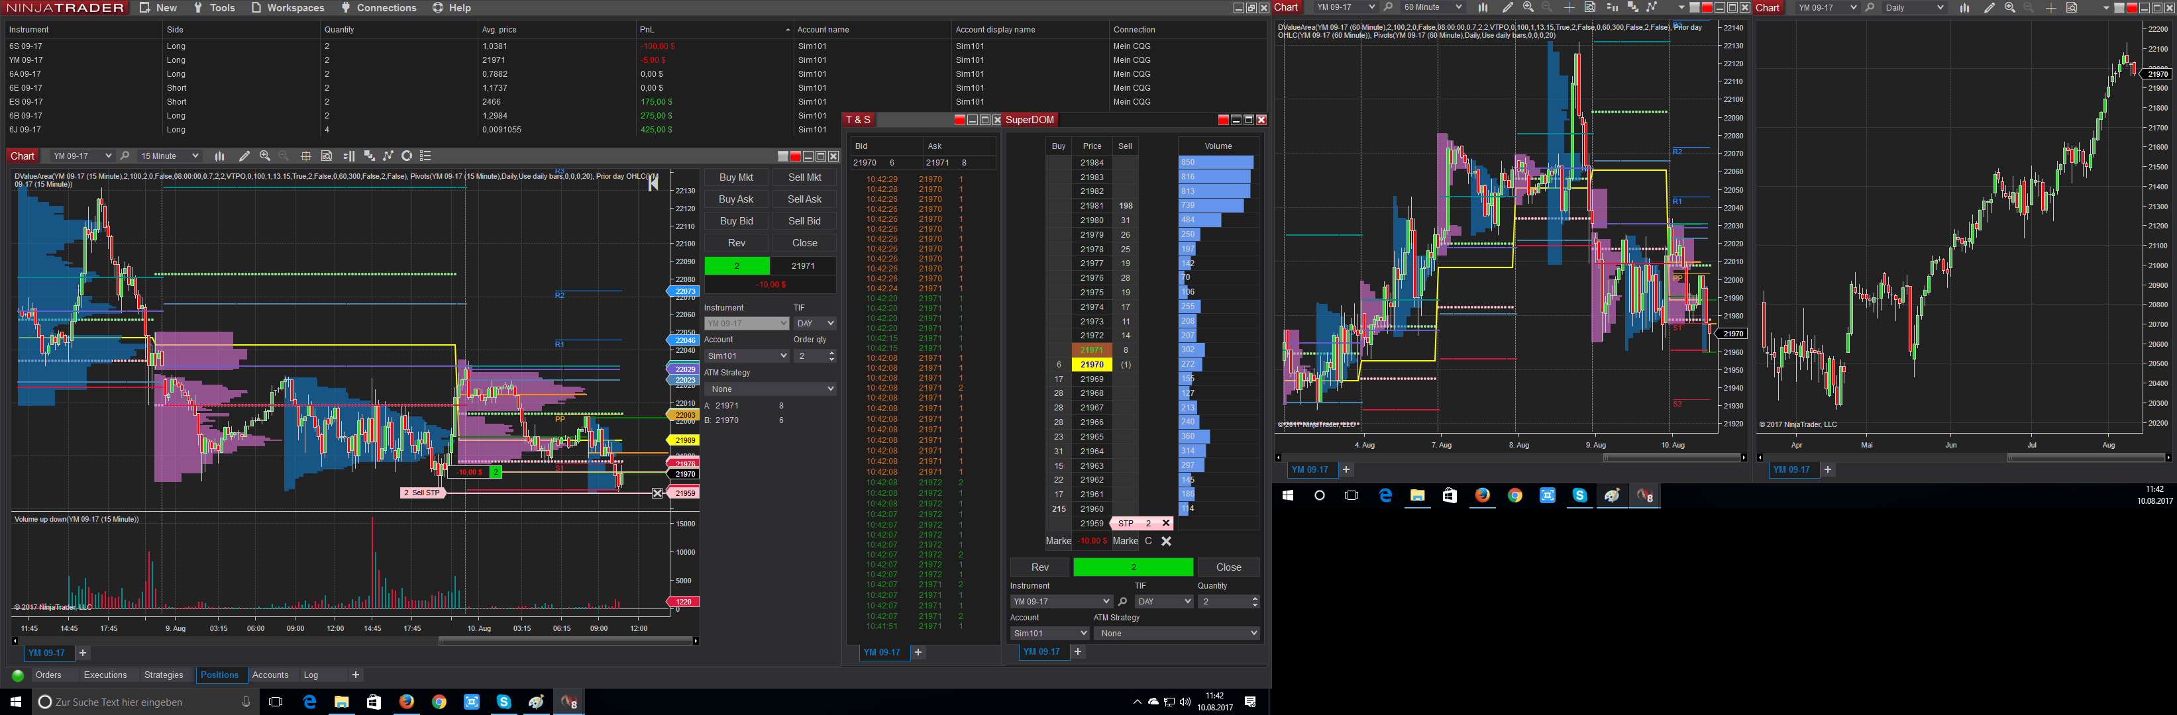Click Buy Mkt in Chart Trader
The width and height of the screenshot is (2177, 715).
click(736, 177)
